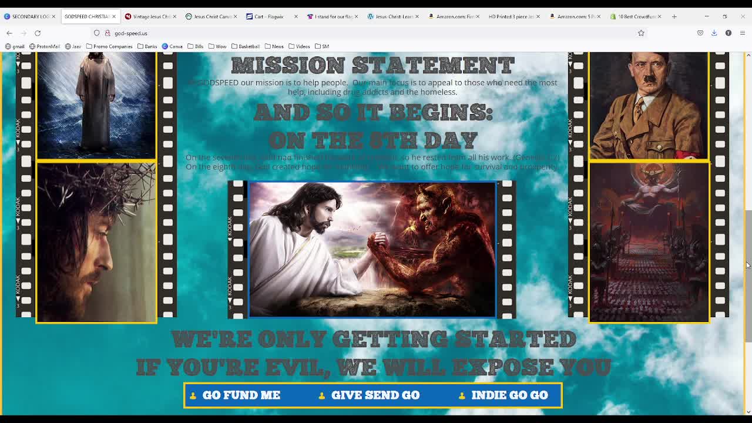Close the SECONDARY LOGO tab
Image resolution: width=752 pixels, height=423 pixels.
pos(53,16)
